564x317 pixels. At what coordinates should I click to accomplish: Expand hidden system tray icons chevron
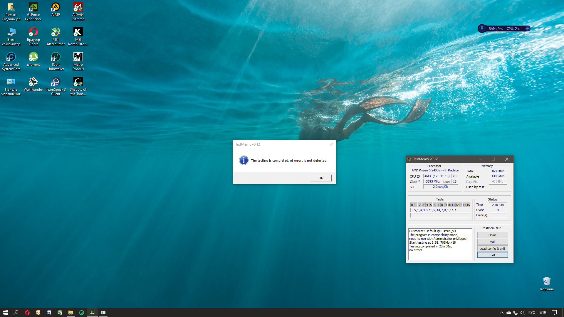pyautogui.click(x=501, y=313)
